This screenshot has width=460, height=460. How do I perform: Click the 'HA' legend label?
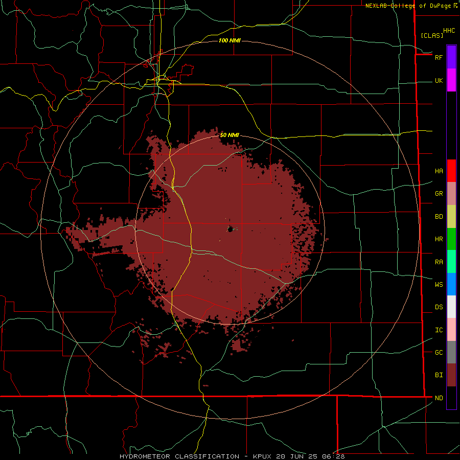pos(439,171)
